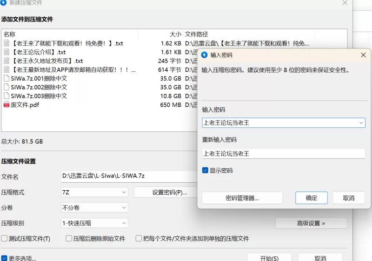
Task: Confirm the password with 确定 button
Action: (x=312, y=198)
